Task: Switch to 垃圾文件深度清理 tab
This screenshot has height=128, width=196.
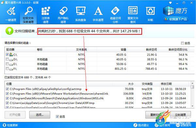Action: (x=28, y=15)
